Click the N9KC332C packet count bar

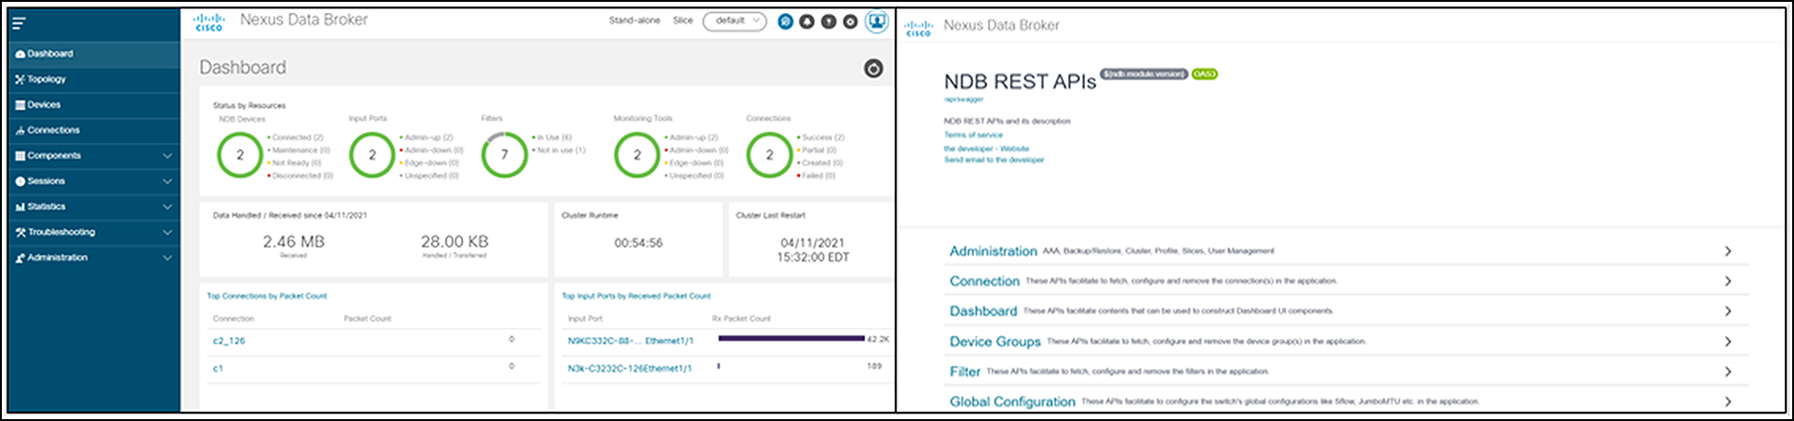(791, 339)
